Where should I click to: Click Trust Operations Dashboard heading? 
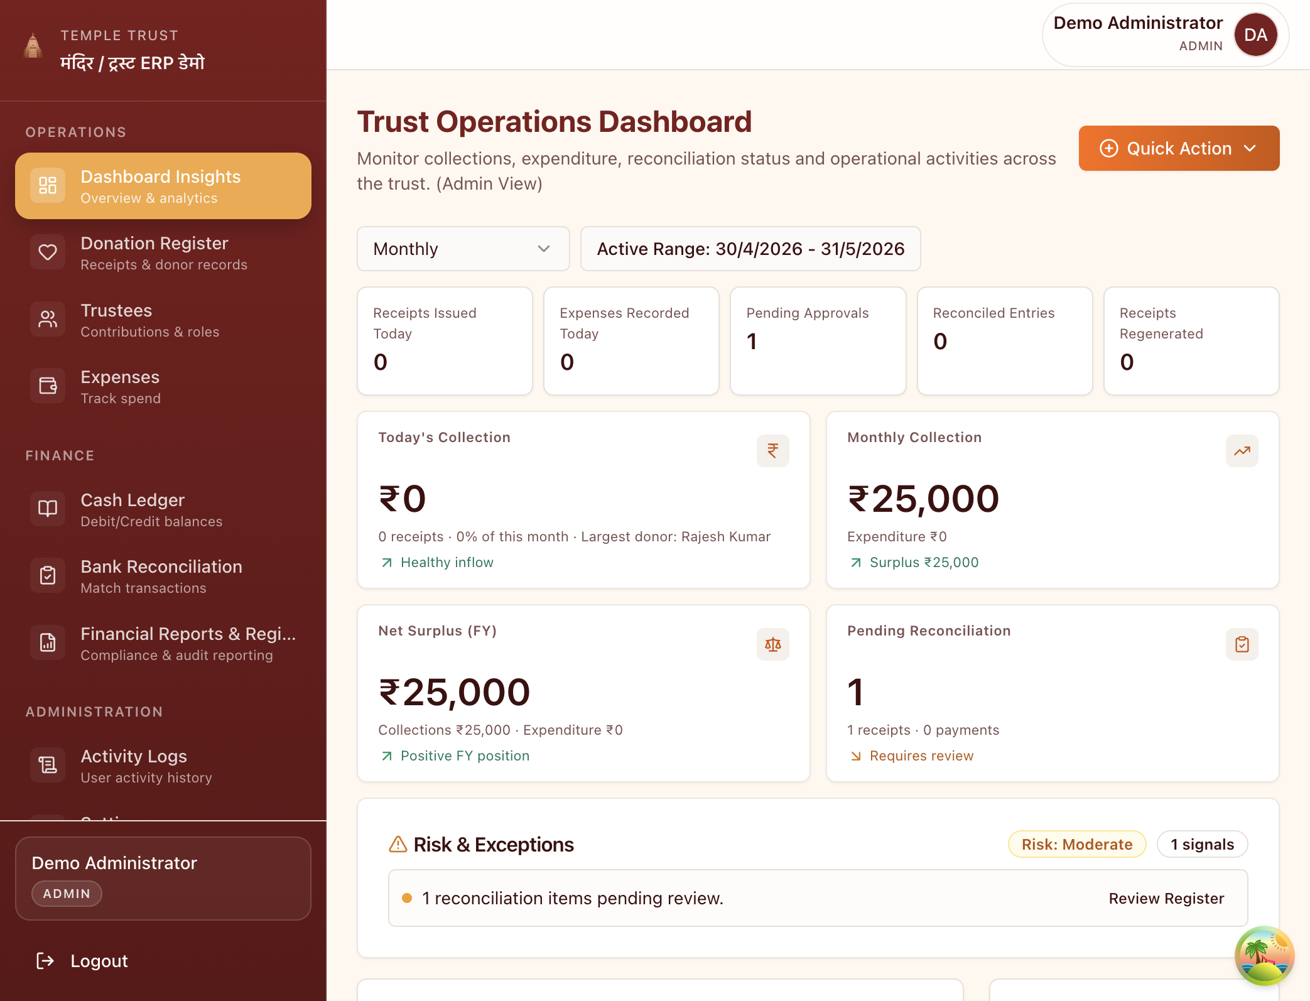coord(554,122)
